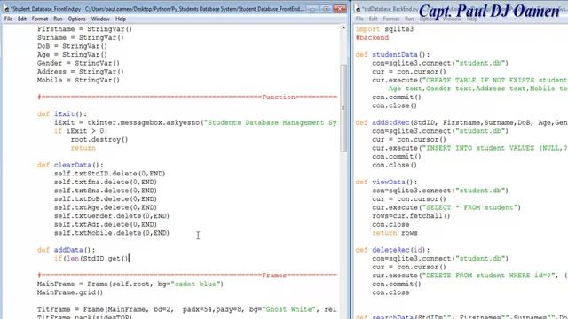
Task: Click '#backend' comment in BackEnd window
Action: [372, 37]
